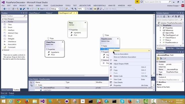Open the Refactor submenu
185x104 pixels.
(130, 51)
